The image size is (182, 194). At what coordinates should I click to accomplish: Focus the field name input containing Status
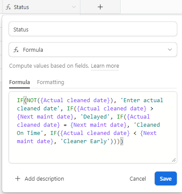click(93, 29)
